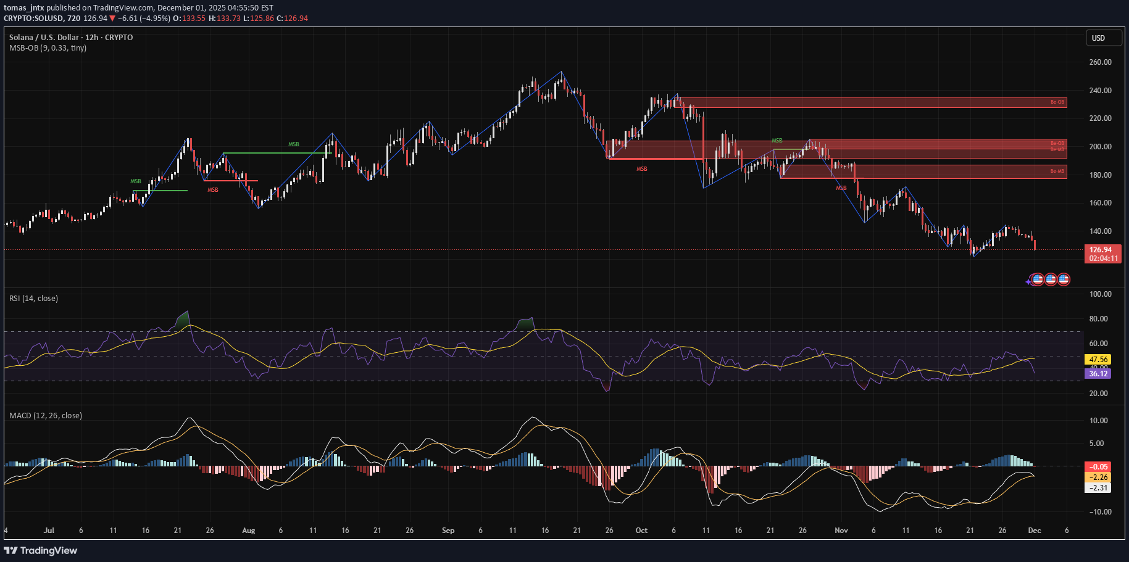The image size is (1129, 562).
Task: Click the TradingView logo in the bottom left
Action: pos(42,550)
